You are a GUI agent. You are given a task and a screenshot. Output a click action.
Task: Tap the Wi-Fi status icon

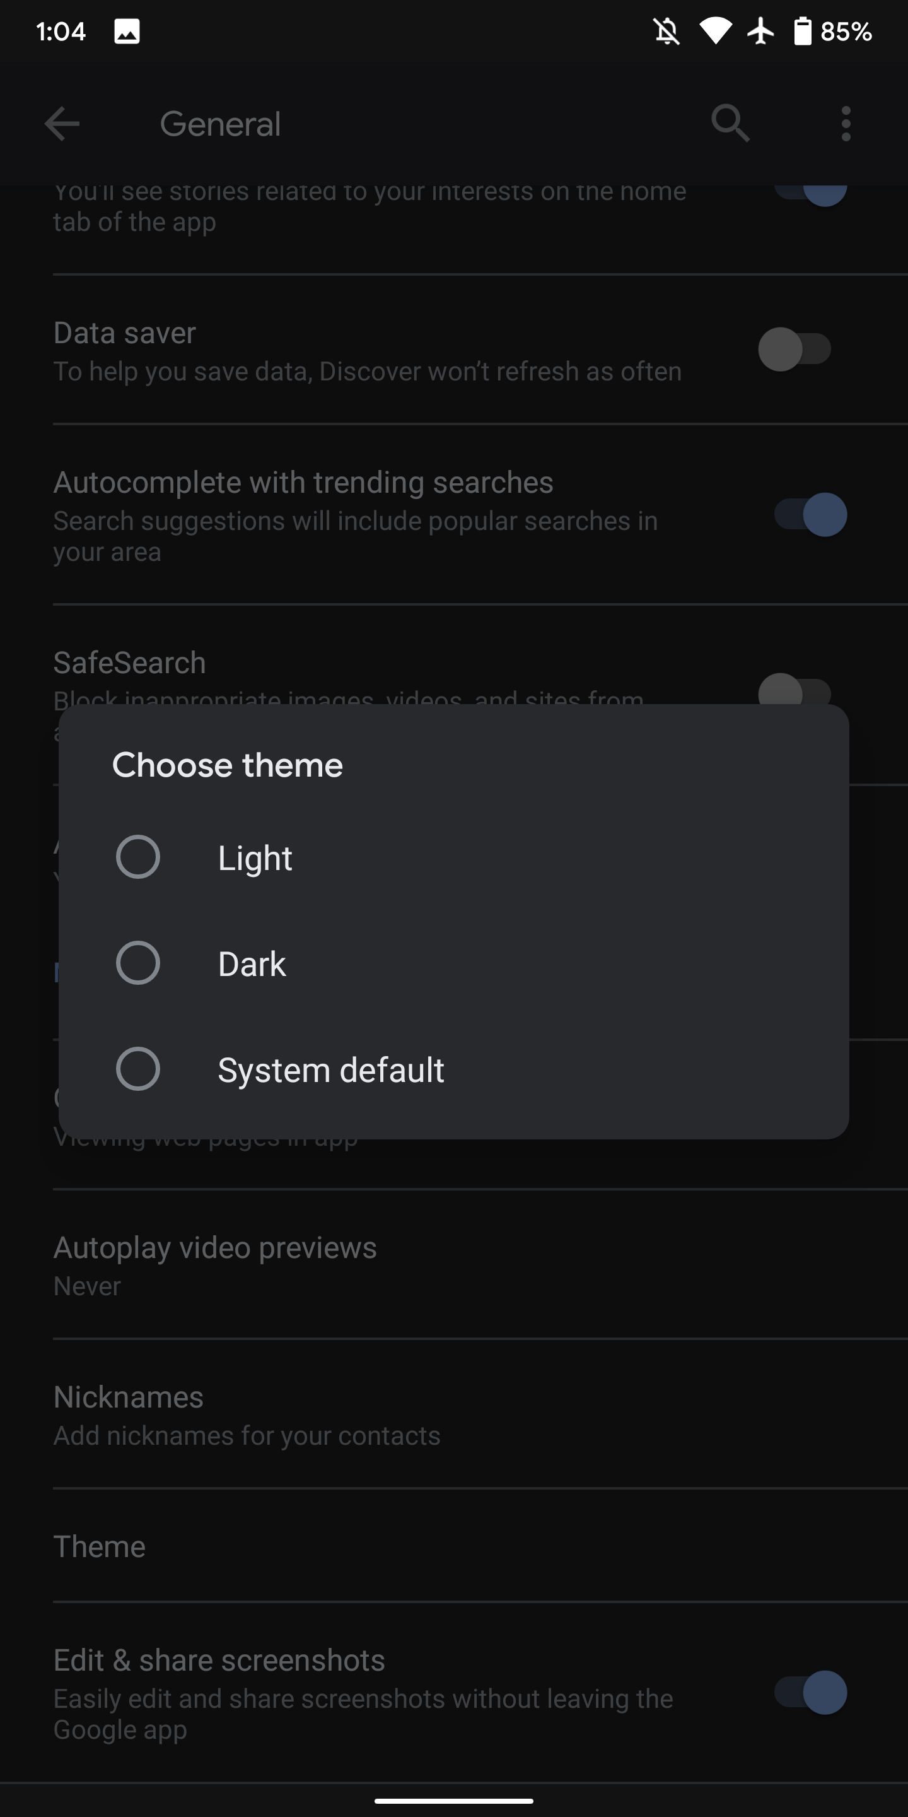coord(715,30)
